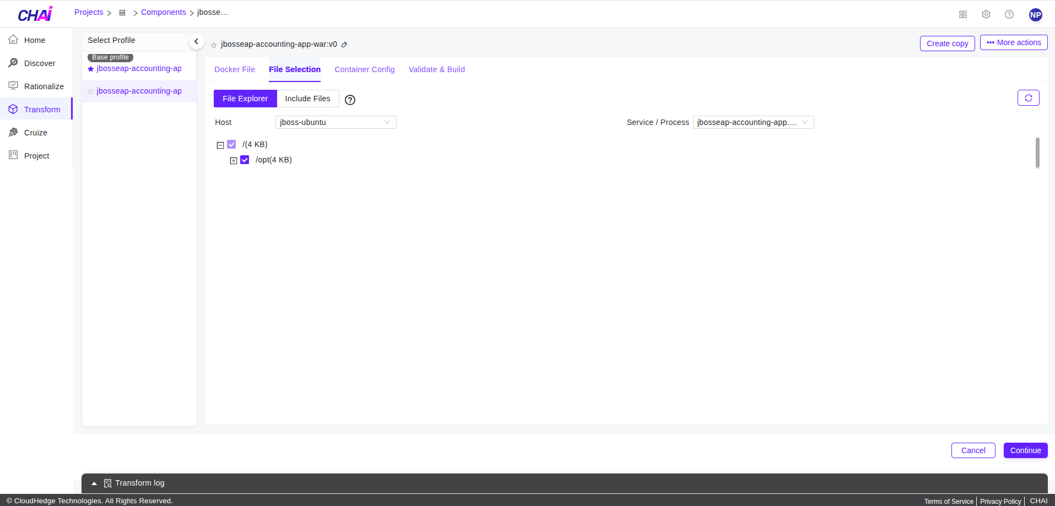Screen dimensions: 1055x506
Task: Open the settings gear in the top bar
Action: click(x=986, y=14)
